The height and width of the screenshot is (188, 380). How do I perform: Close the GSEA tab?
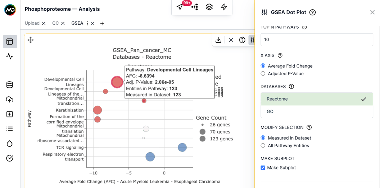click(x=92, y=23)
